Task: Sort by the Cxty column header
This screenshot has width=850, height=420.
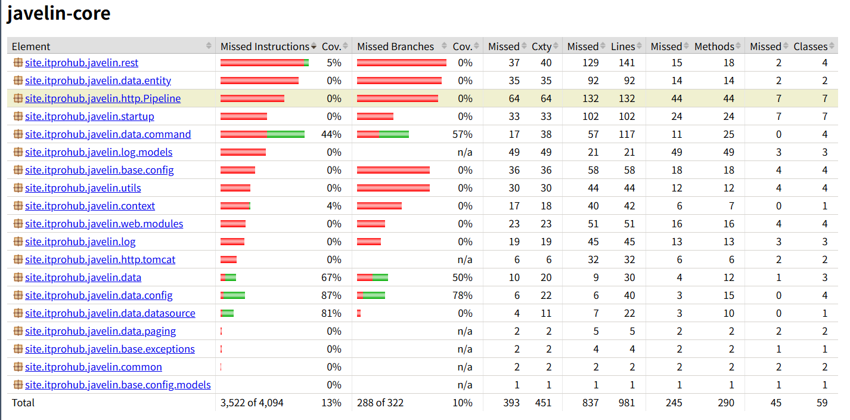Action: click(x=542, y=47)
